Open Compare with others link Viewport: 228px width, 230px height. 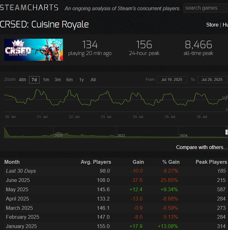pyautogui.click(x=201, y=147)
